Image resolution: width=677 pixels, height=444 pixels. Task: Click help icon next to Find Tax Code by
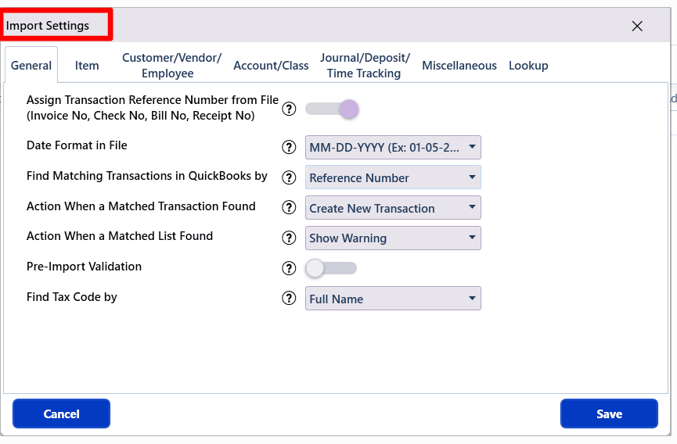(x=289, y=298)
